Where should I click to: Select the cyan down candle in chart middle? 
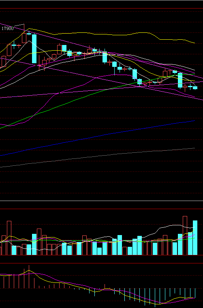[x=105, y=57]
